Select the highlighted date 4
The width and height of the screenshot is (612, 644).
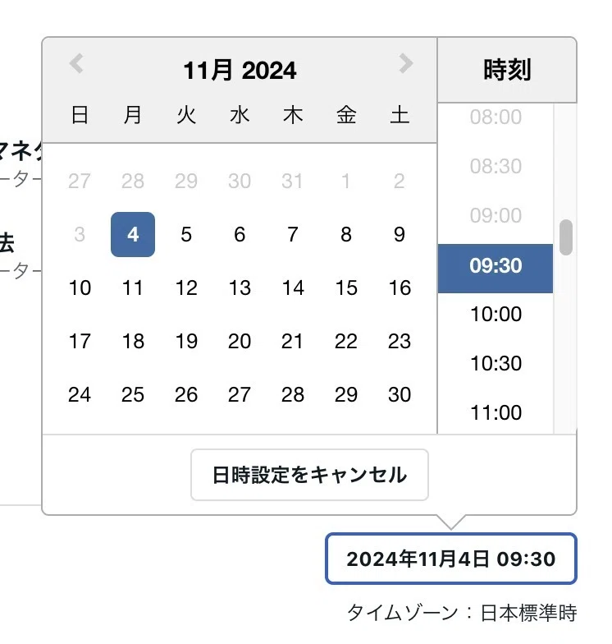[x=133, y=235]
